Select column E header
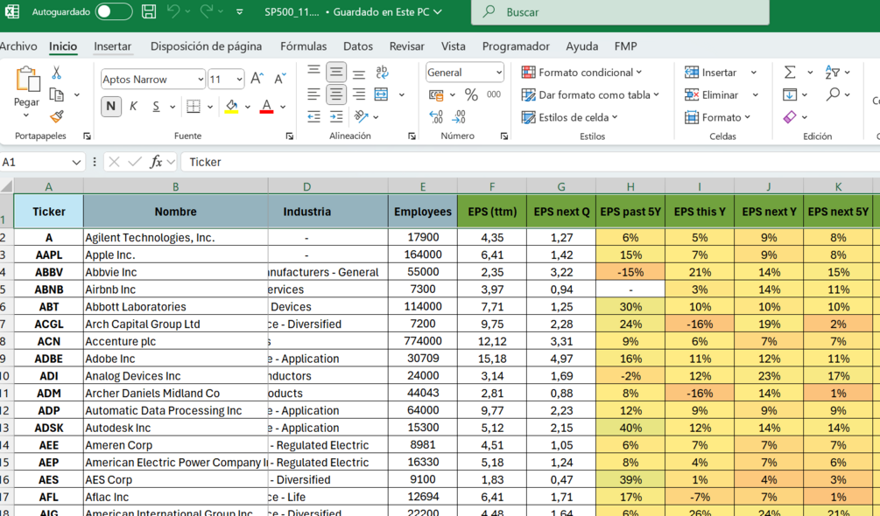The width and height of the screenshot is (880, 516). click(x=423, y=186)
